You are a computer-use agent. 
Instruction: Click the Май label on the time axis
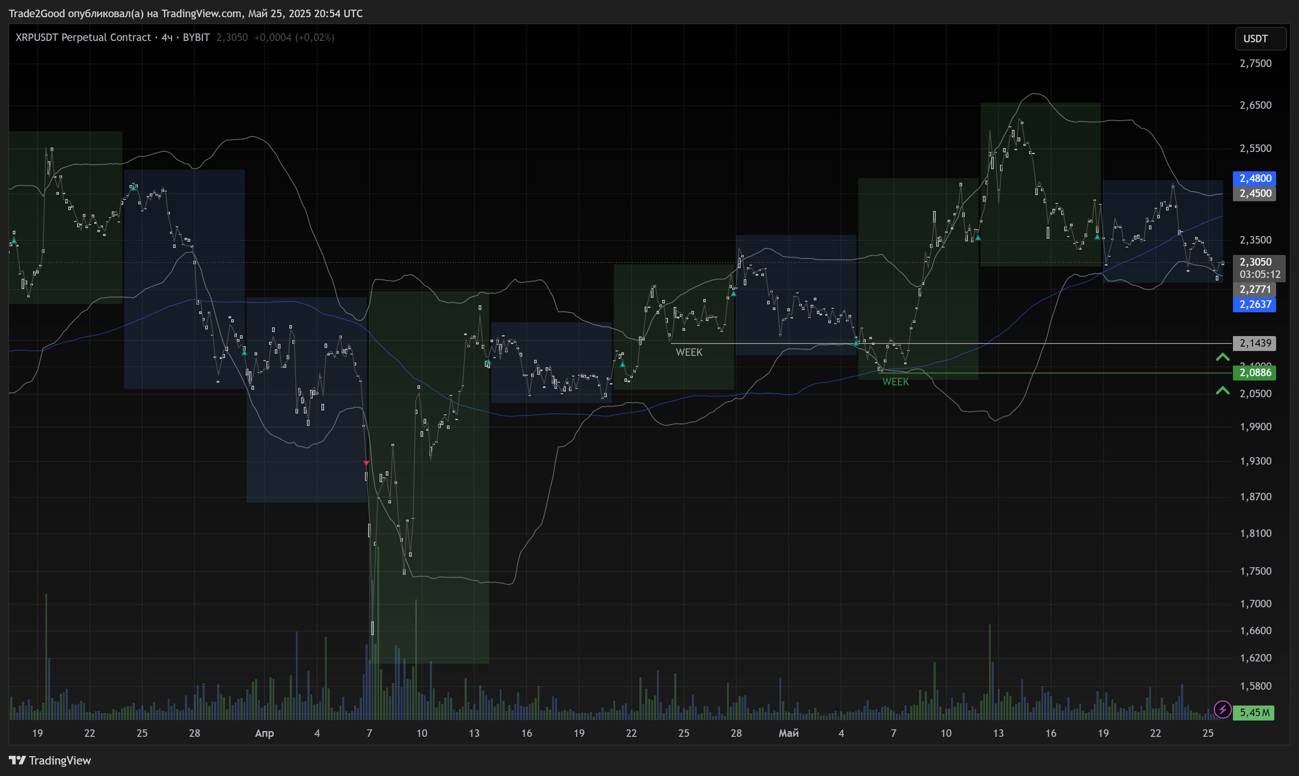(788, 733)
